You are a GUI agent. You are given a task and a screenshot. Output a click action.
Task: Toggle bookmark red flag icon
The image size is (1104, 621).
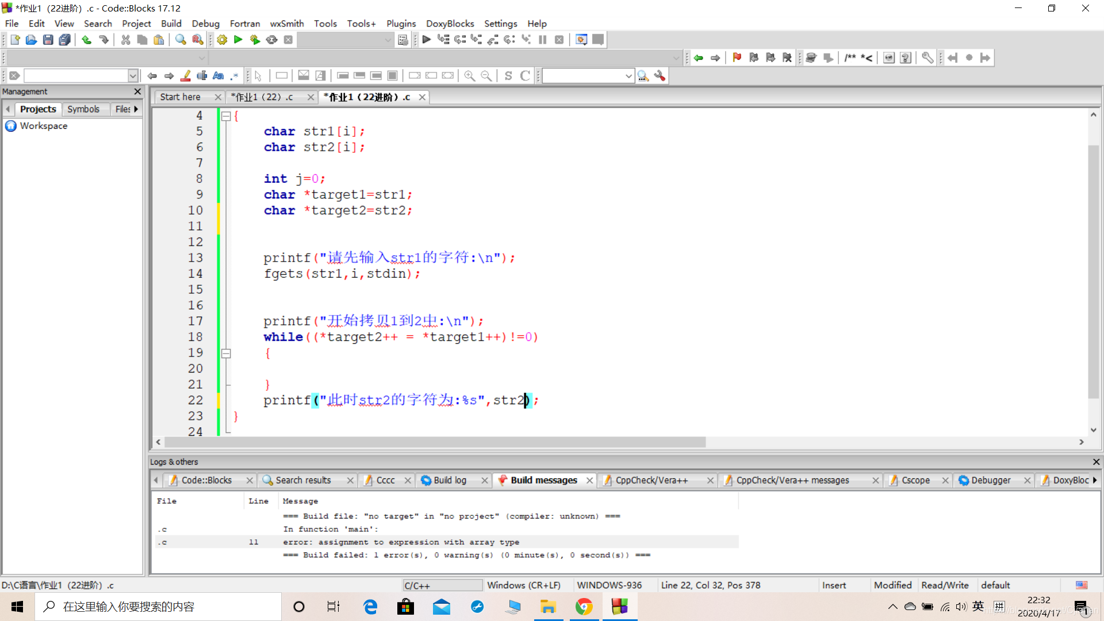point(737,57)
